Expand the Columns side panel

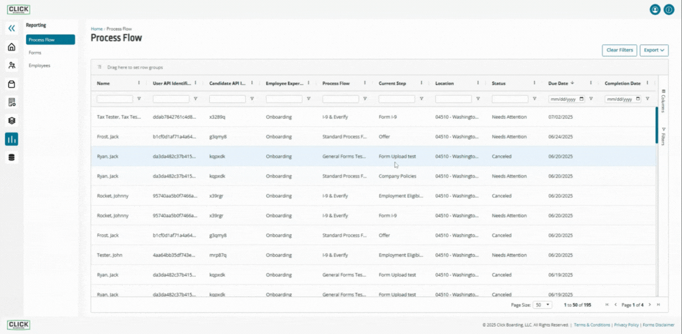tap(663, 101)
